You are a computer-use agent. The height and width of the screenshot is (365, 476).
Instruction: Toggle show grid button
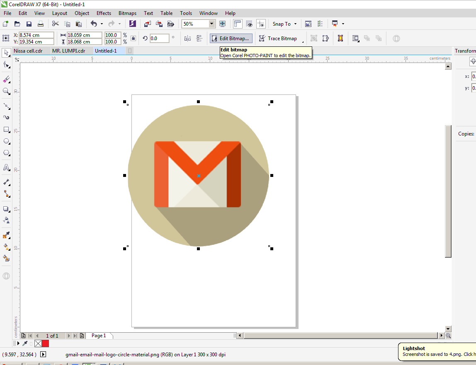click(x=249, y=24)
